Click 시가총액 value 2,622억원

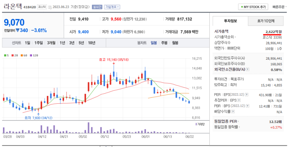tap(273, 32)
